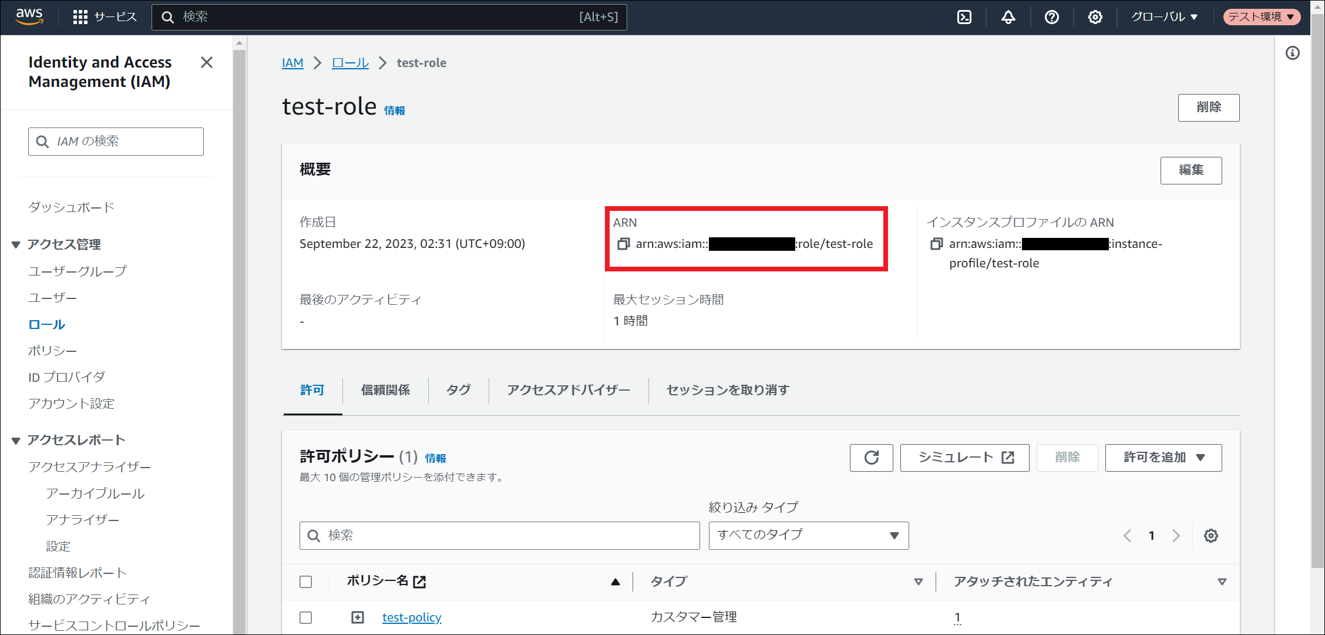This screenshot has width=1325, height=635.
Task: Open the すべてのタイプ filter dropdown
Action: click(x=808, y=535)
